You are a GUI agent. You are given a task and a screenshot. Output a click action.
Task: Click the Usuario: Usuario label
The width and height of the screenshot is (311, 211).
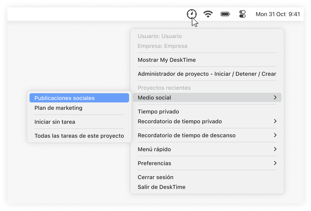point(160,36)
